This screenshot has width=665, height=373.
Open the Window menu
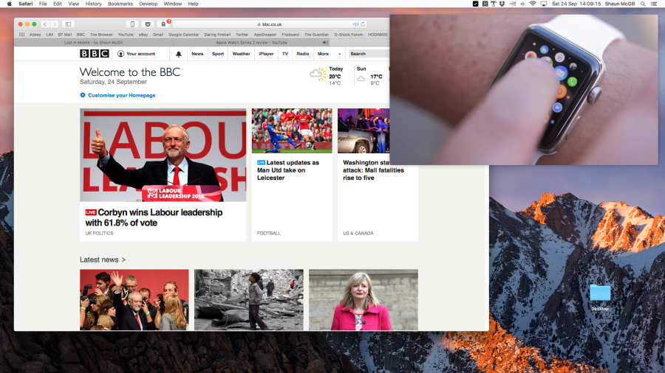click(173, 4)
